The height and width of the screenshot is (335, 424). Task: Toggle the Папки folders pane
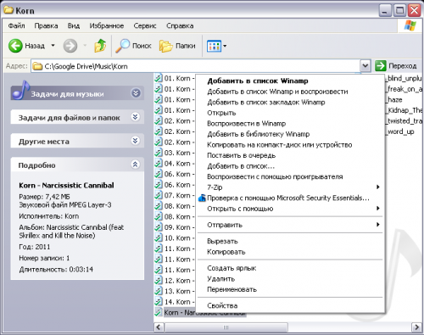pos(177,46)
